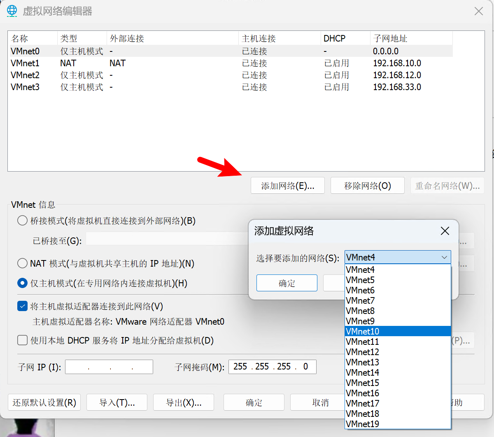
Task: Click 导入(T)... button
Action: tap(117, 402)
